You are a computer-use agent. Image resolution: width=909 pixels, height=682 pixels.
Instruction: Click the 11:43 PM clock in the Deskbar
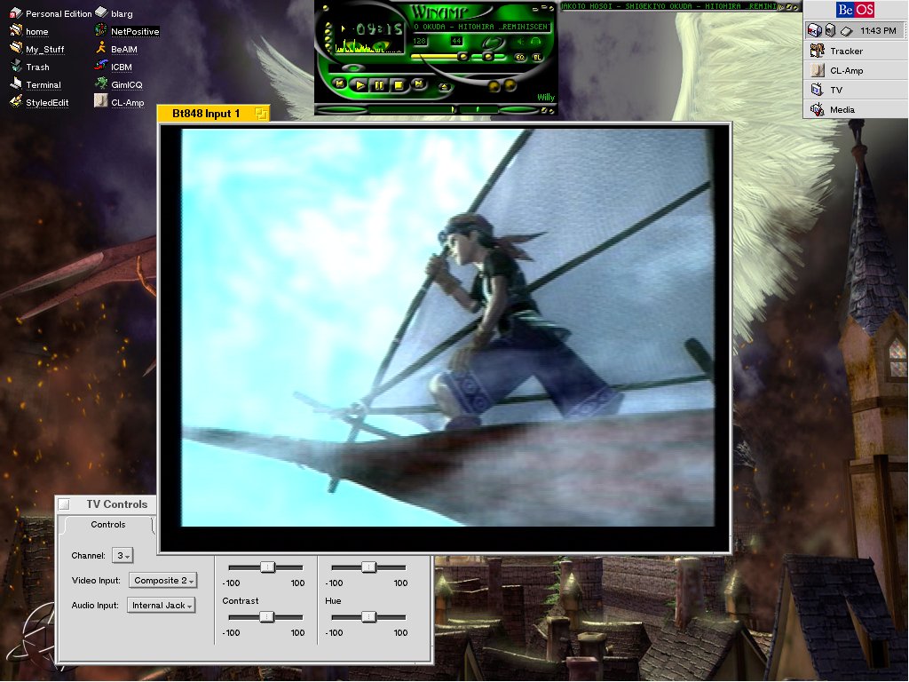(x=878, y=31)
